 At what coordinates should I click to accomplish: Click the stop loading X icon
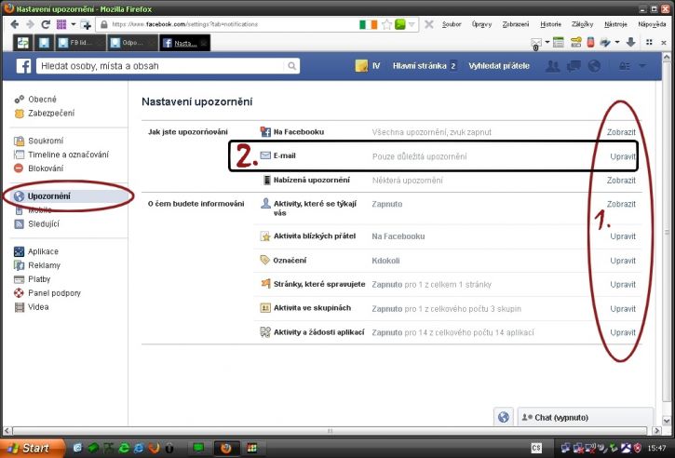[429, 24]
